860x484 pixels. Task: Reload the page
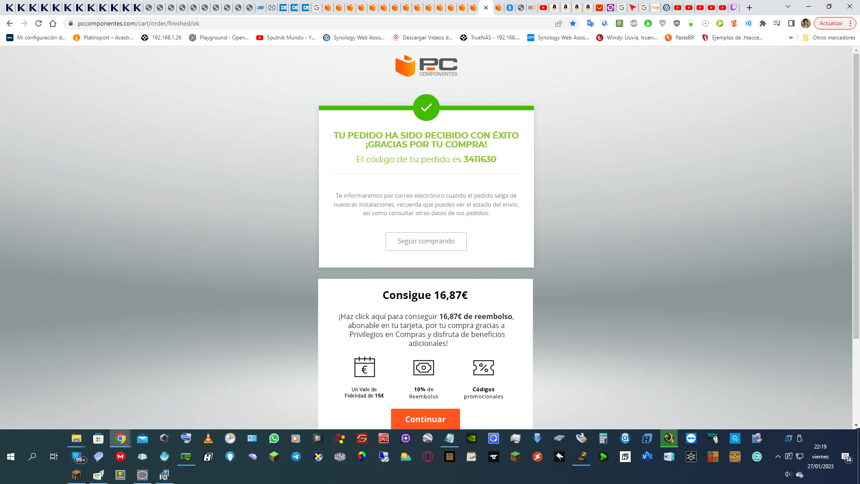coord(39,23)
